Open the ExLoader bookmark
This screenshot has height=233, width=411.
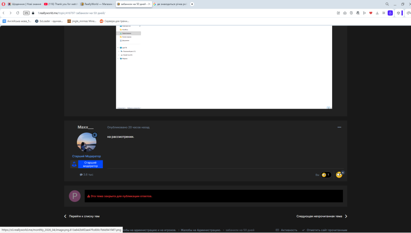tap(49, 21)
